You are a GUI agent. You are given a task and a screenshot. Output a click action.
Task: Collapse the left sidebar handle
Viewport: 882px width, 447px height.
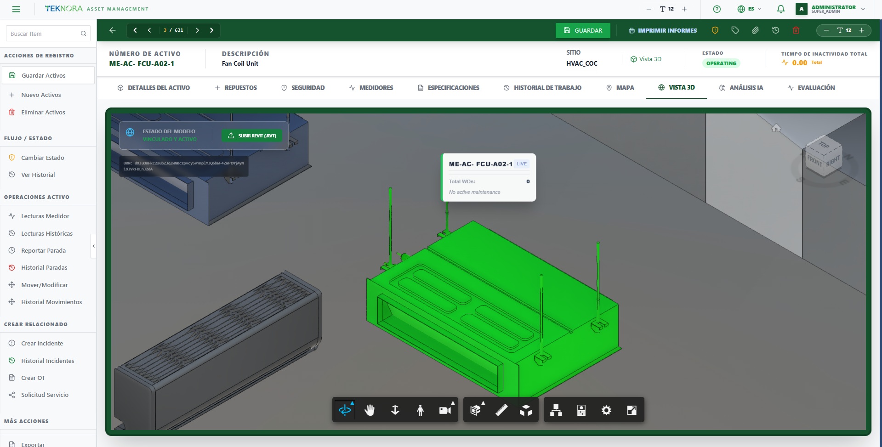(93, 246)
